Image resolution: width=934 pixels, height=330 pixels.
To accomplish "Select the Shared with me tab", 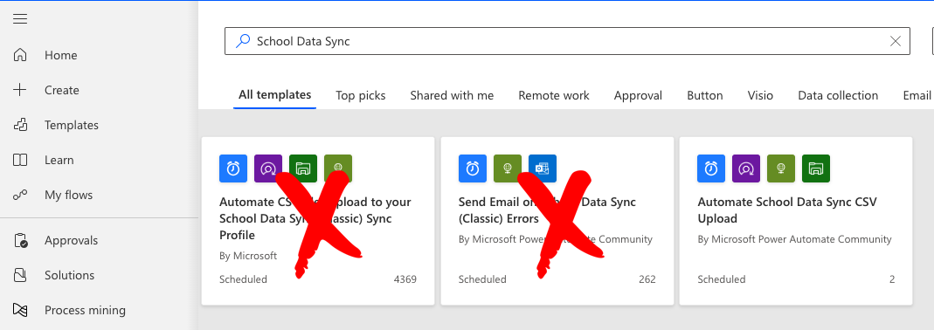I will click(452, 95).
